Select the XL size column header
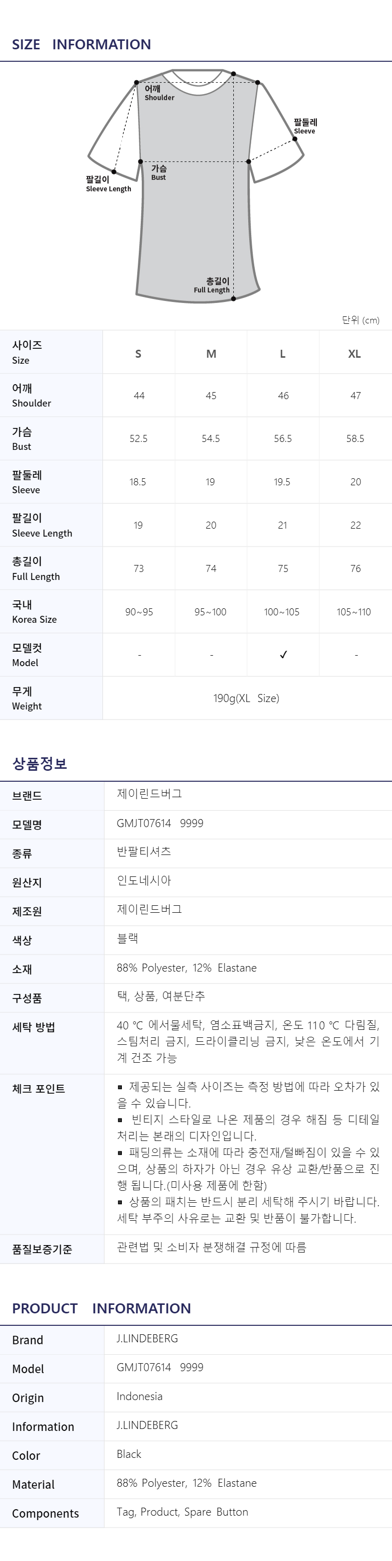Viewport: 392px width, 1561px height. coord(355,354)
